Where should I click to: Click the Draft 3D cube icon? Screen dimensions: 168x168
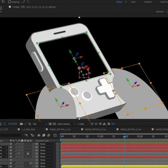click(33, 135)
